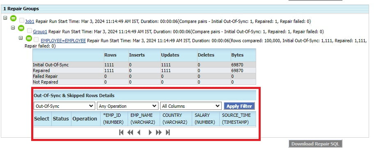Click the *EMP_ID (NUMBER) column header

point(114,118)
